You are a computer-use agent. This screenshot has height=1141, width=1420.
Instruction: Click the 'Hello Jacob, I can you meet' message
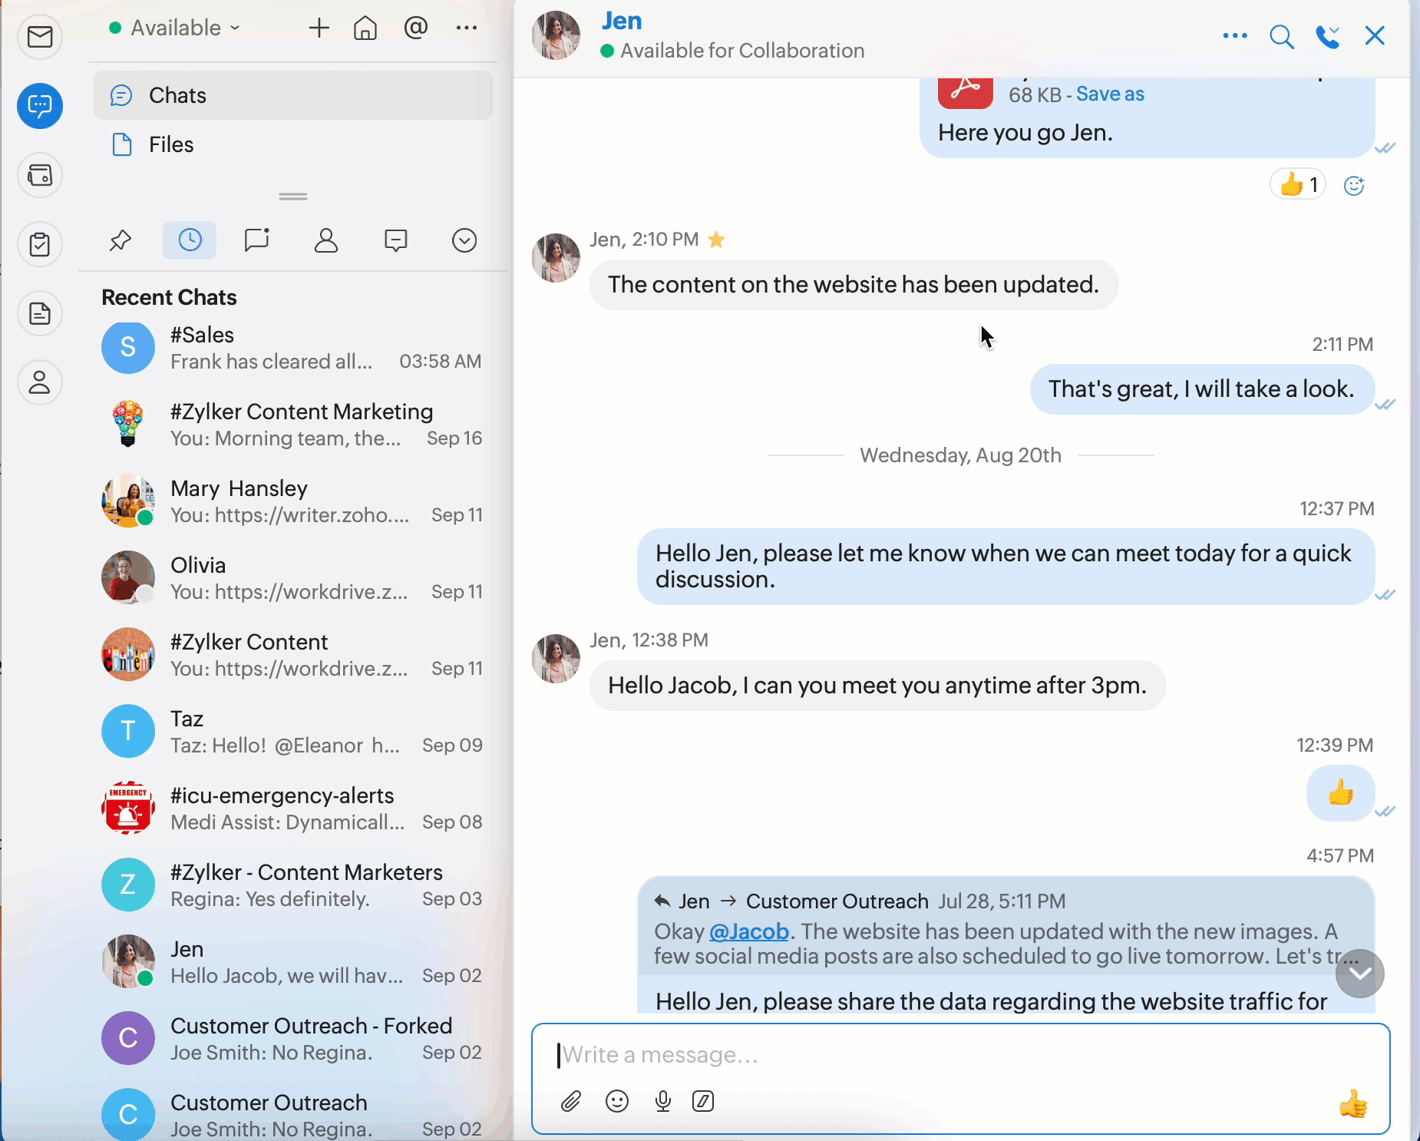(x=877, y=686)
